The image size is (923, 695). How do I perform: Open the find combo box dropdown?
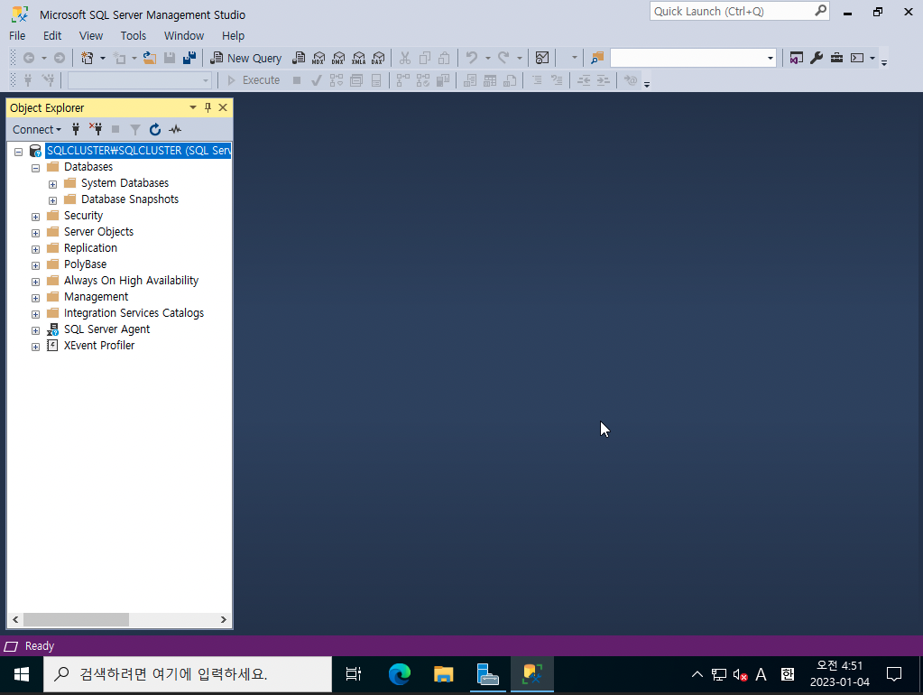click(770, 58)
